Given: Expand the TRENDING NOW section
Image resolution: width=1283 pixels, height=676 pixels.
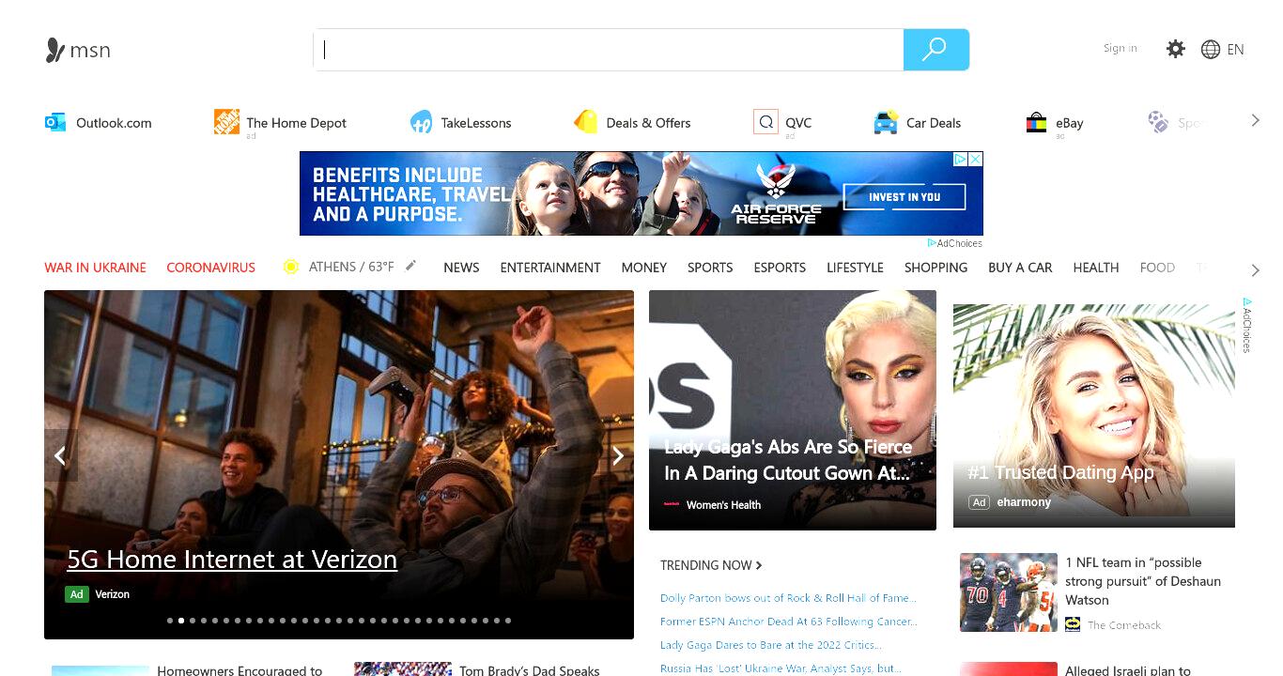Looking at the screenshot, I should [x=711, y=565].
